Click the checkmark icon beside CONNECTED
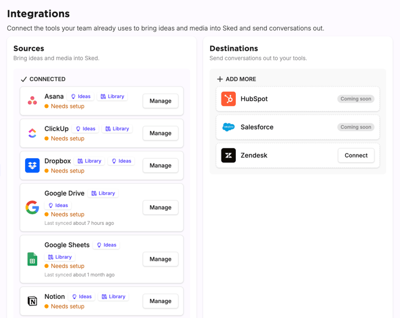The height and width of the screenshot is (318, 400). coord(24,79)
